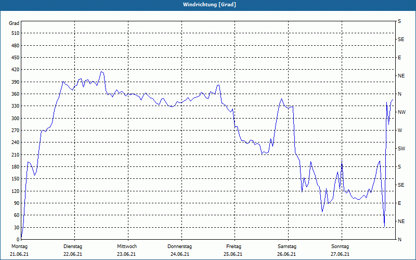416x260 pixels.
Task: Click the 420 degree axis label
Action: (x=16, y=70)
